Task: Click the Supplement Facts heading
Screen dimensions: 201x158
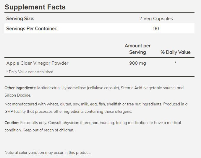Action: [x=35, y=7]
